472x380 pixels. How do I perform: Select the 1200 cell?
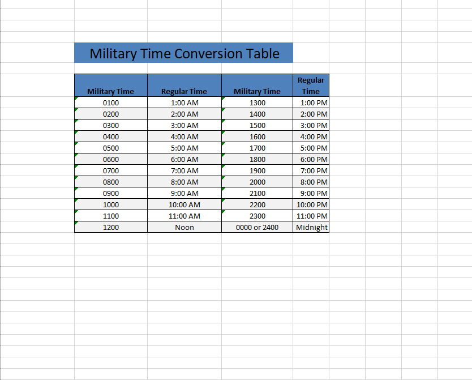pos(111,227)
